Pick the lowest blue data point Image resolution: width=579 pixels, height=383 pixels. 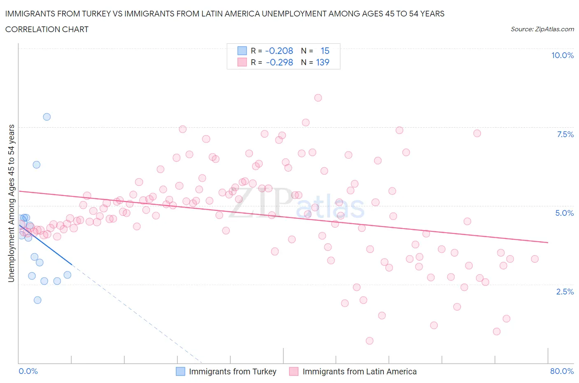tap(37, 300)
